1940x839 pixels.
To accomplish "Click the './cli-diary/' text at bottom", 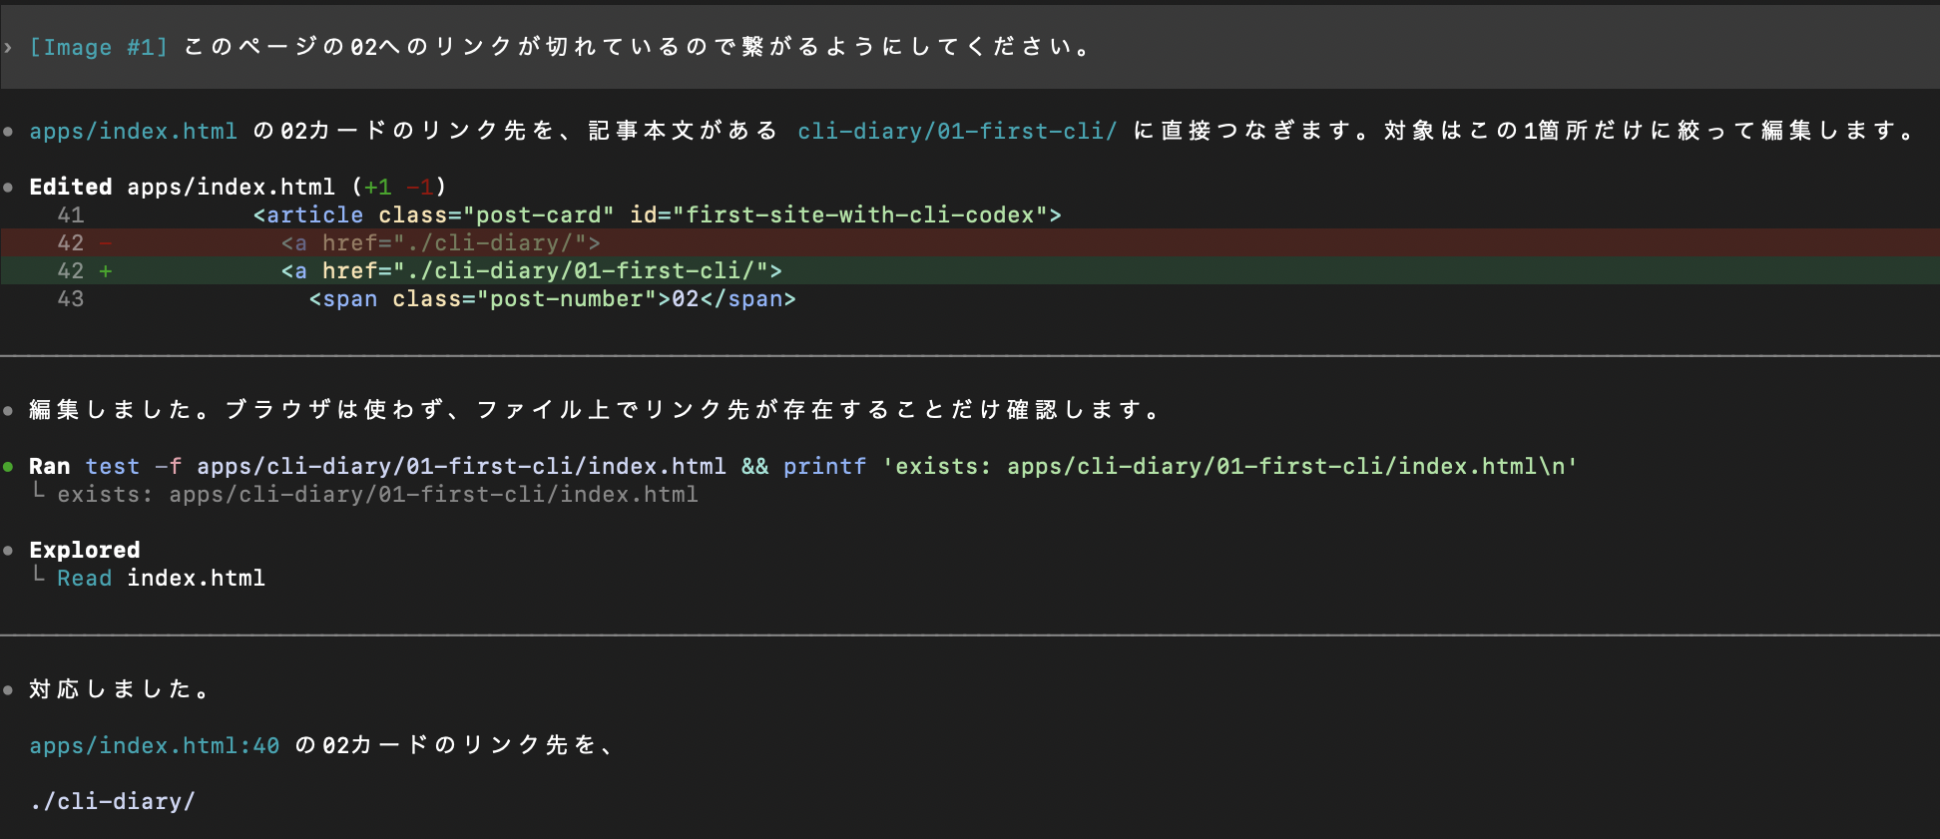I will 113,801.
